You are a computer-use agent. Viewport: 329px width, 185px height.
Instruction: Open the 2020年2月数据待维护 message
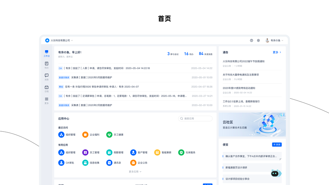point(135,105)
